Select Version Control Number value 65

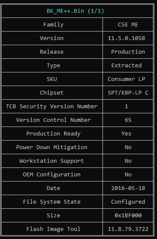(x=128, y=120)
